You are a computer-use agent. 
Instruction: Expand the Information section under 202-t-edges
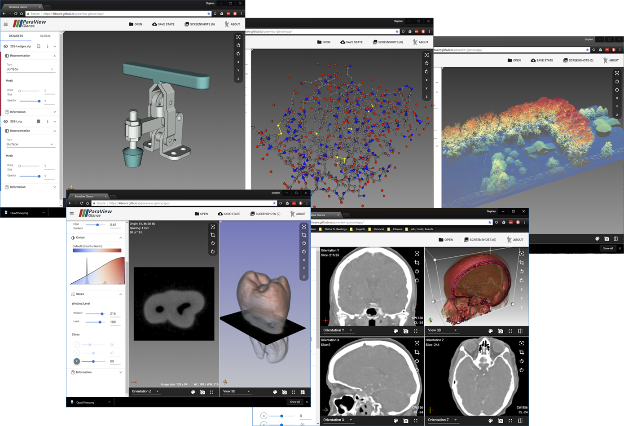(x=30, y=112)
